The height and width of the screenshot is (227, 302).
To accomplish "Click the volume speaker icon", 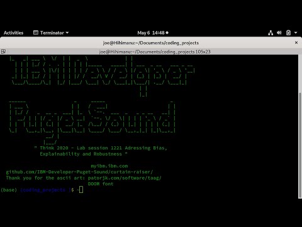I will [279, 33].
